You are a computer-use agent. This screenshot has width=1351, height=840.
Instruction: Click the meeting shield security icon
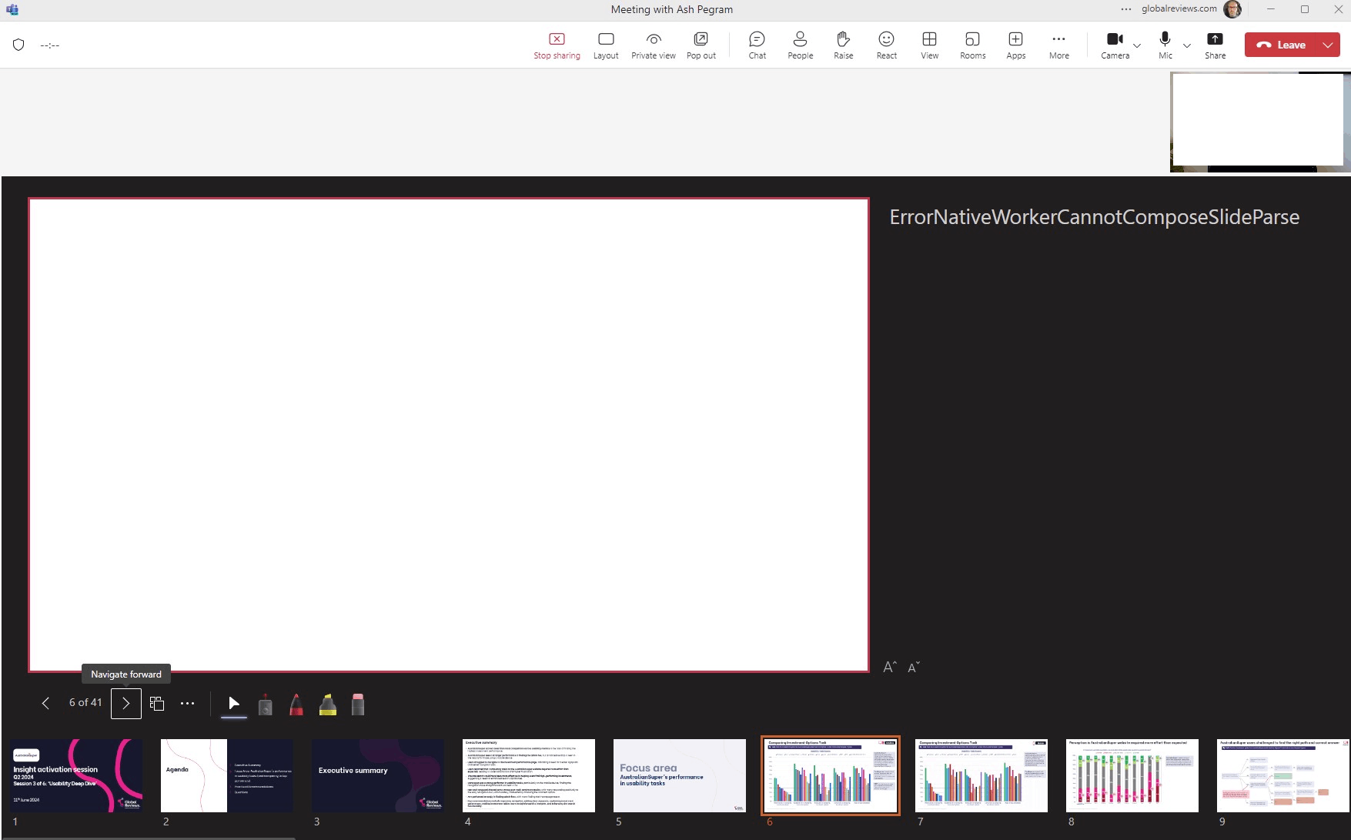[18, 45]
